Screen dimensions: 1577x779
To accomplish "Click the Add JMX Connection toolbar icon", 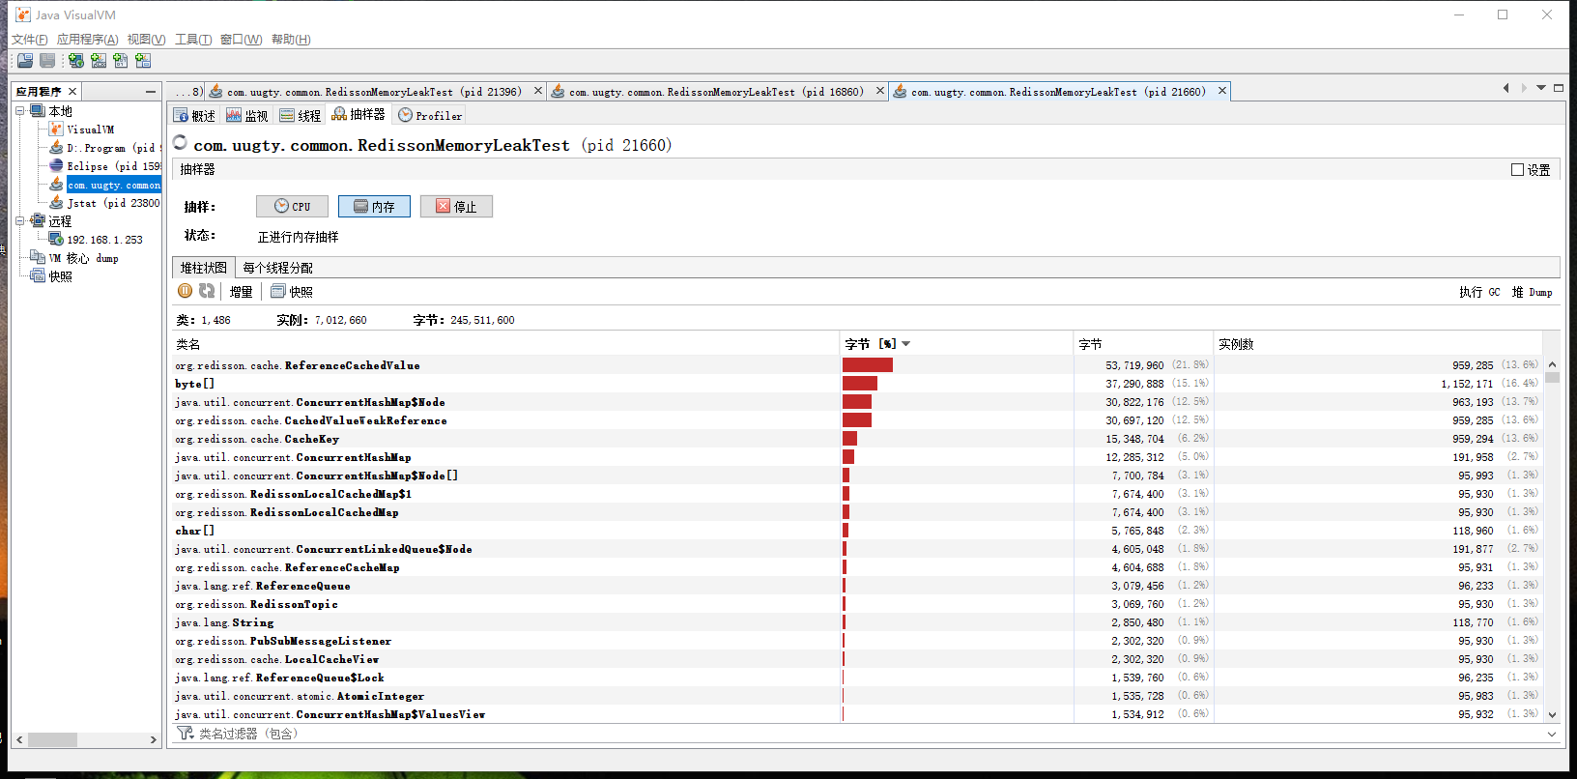I will point(99,61).
